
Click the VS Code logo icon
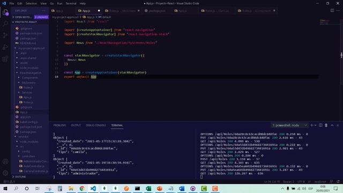(4, 3)
